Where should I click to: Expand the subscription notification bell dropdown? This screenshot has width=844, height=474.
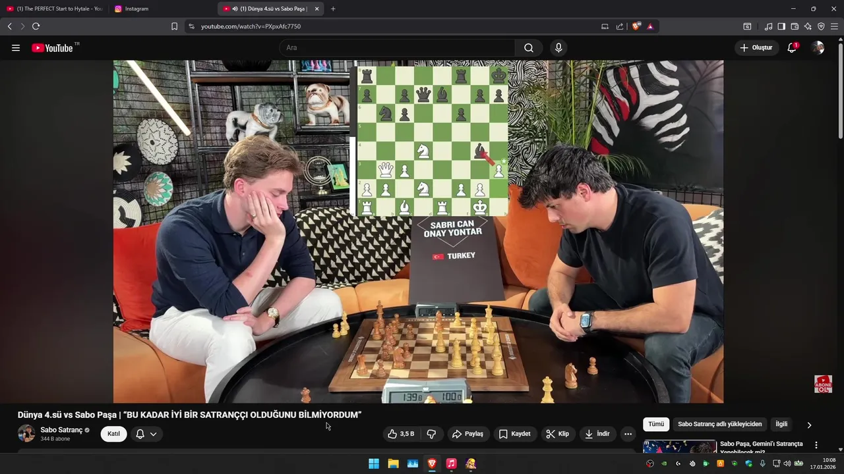pyautogui.click(x=146, y=434)
